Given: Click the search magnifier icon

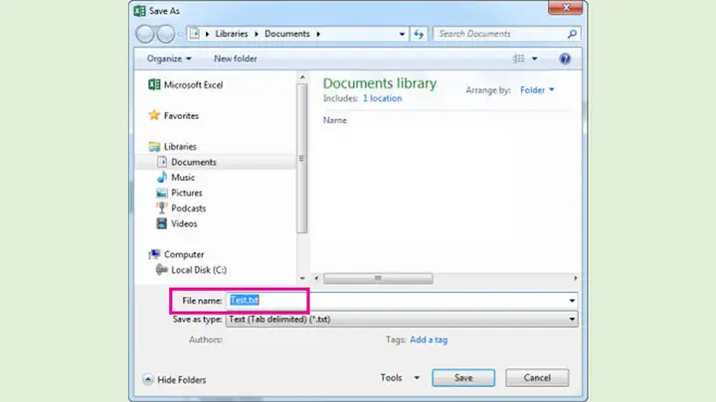Looking at the screenshot, I should [572, 34].
